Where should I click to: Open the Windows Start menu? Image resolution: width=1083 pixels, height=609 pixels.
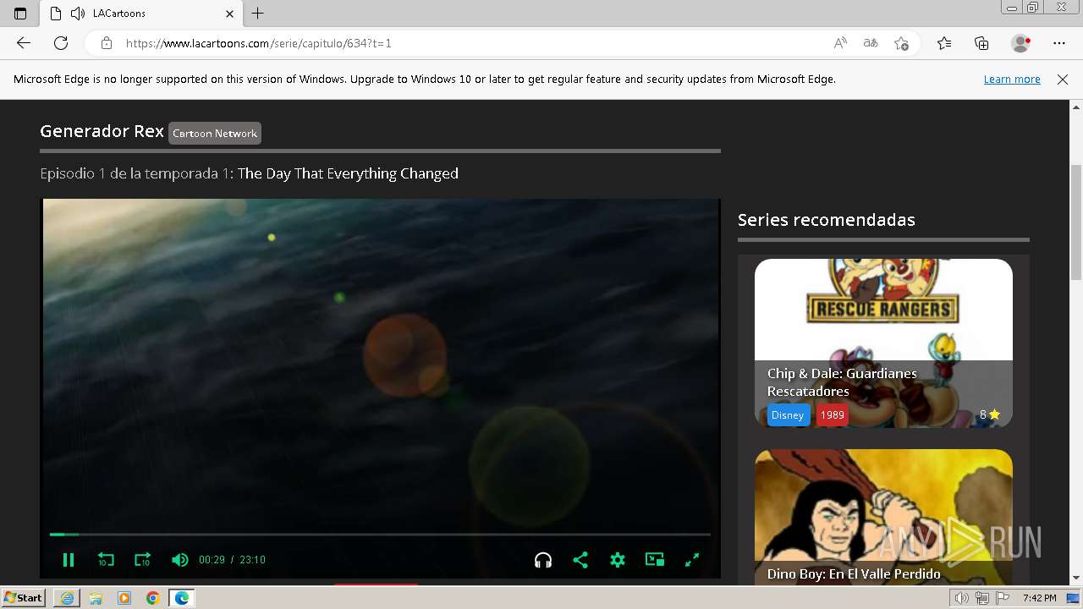tap(24, 598)
